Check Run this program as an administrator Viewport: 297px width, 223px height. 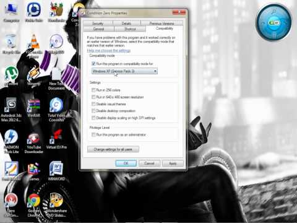93,134
